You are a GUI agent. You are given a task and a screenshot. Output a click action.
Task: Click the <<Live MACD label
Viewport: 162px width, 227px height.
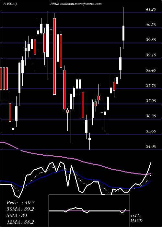[x=136, y=219]
